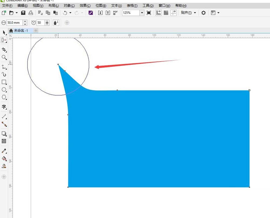Screen dimensions: 270x218
Task: Publish to PDF icon
Action: tap(115, 13)
